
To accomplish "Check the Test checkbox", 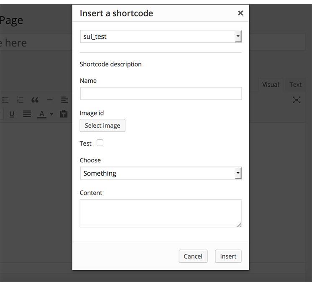I will point(100,143).
